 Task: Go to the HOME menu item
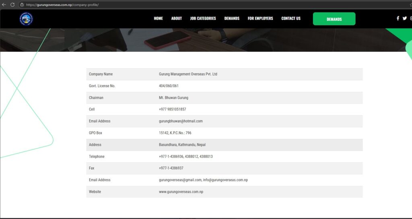click(x=158, y=18)
